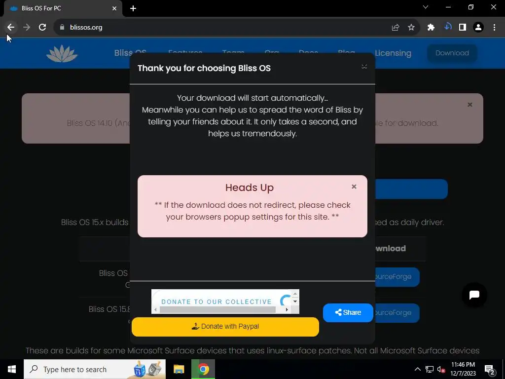Image resolution: width=505 pixels, height=379 pixels.
Task: Click donate widget left scroll arrow
Action: [x=155, y=310]
